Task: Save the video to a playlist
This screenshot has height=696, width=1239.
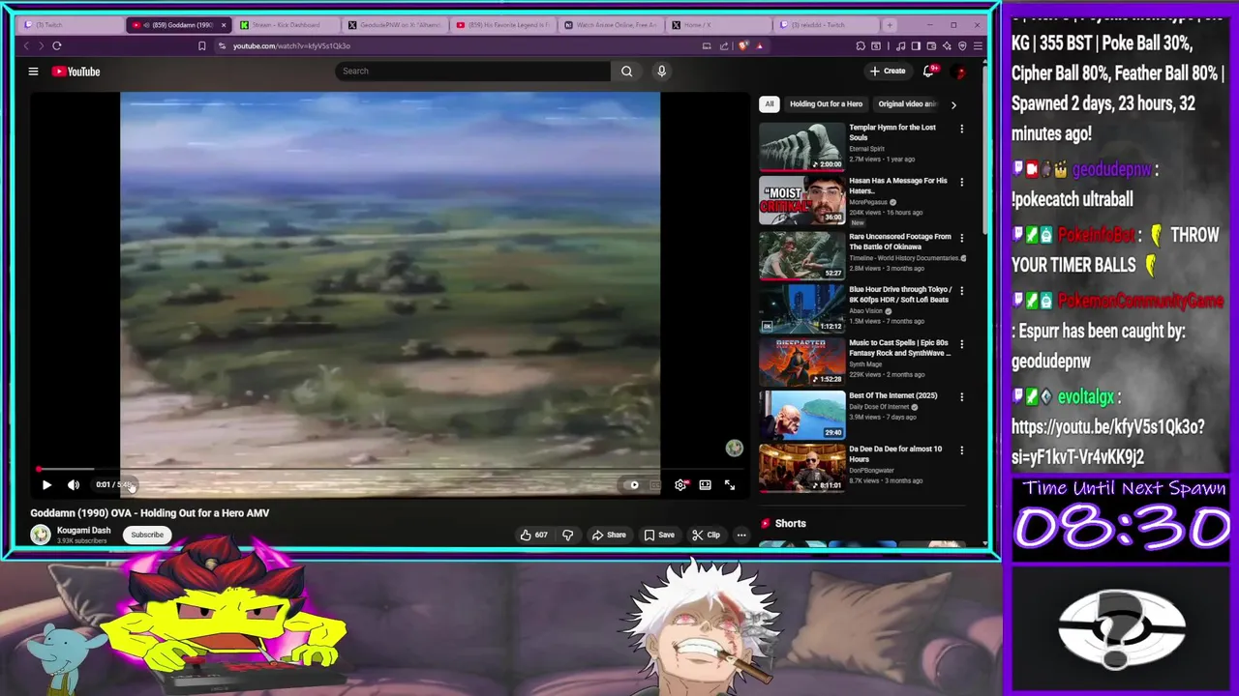Action: (659, 535)
